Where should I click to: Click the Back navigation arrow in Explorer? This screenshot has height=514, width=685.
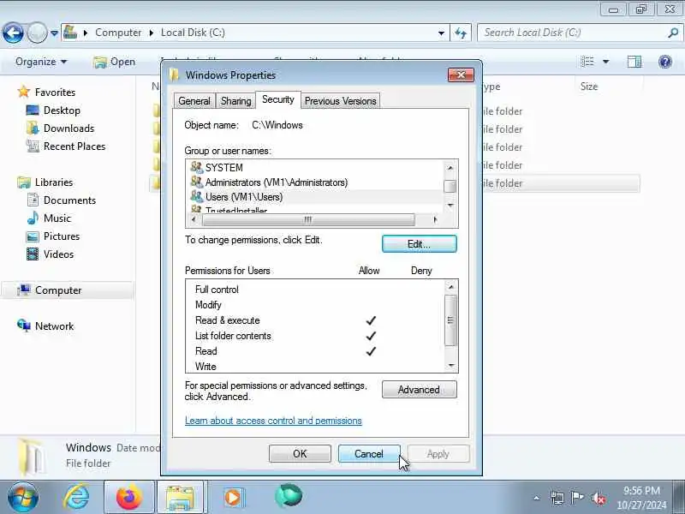pyautogui.click(x=13, y=33)
